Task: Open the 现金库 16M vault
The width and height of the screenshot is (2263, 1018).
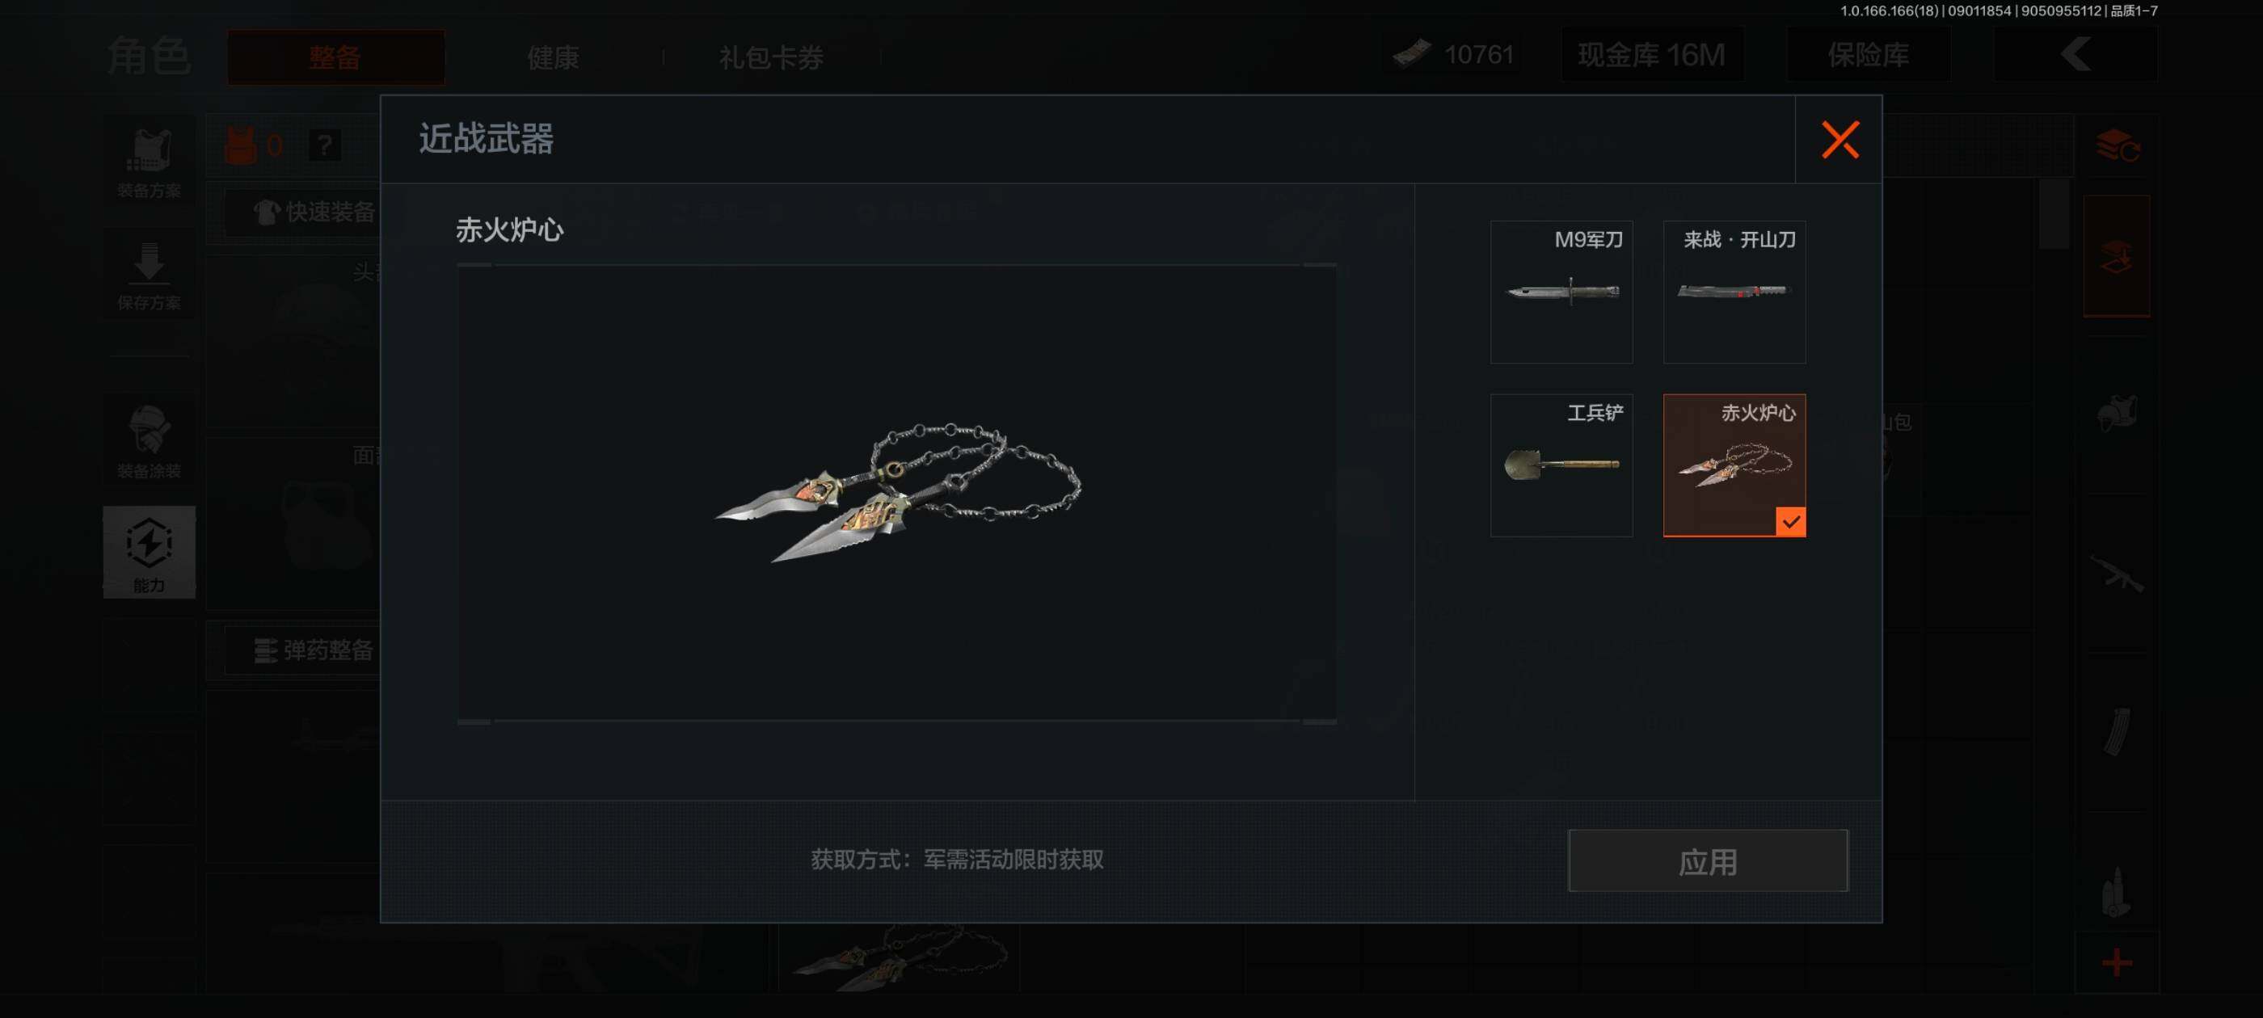Action: click(x=1651, y=54)
